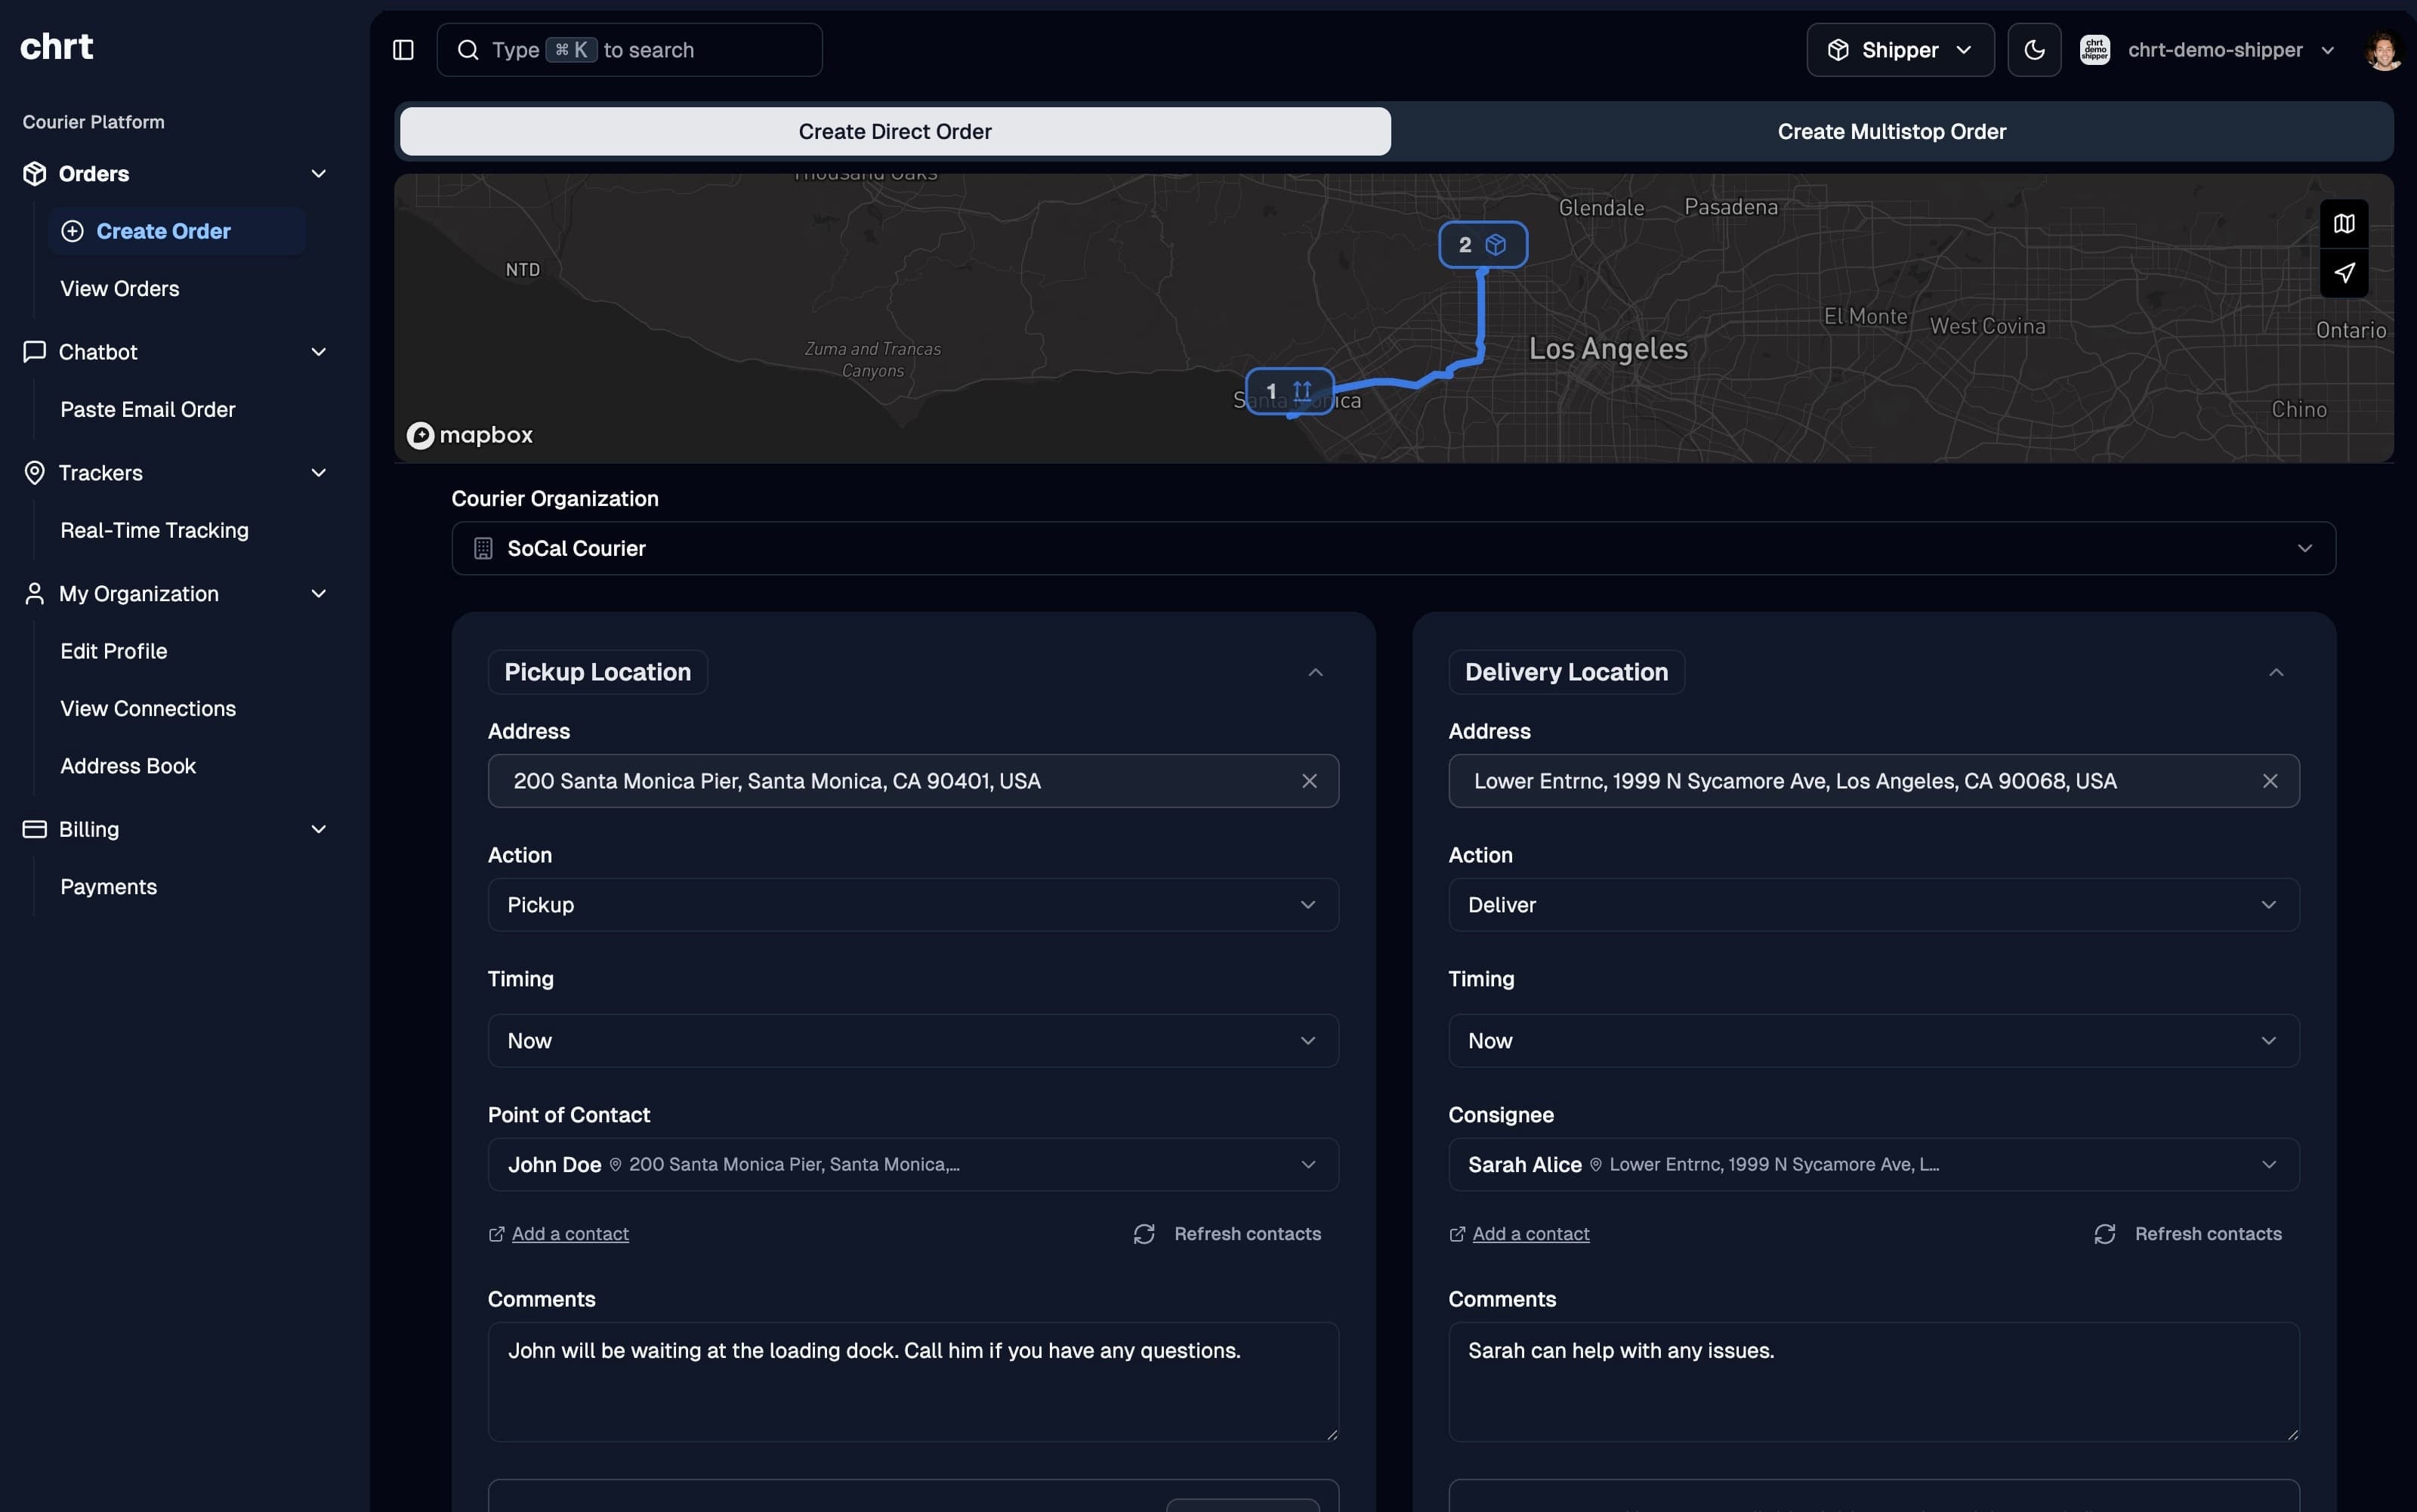Select the Create Direct Order tab
The image size is (2417, 1512).
pos(894,131)
